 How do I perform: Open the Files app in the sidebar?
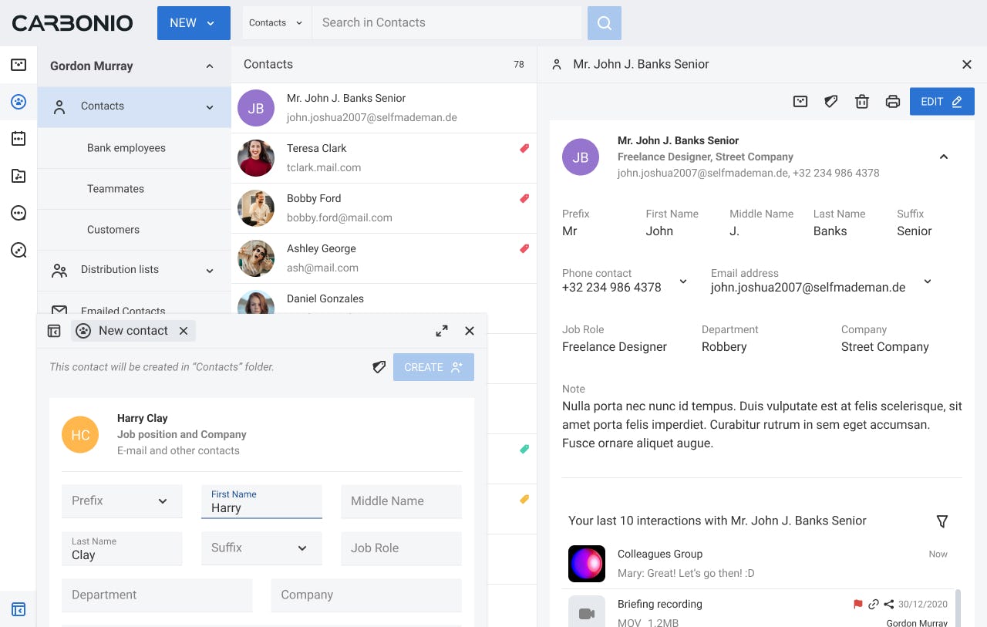19,176
